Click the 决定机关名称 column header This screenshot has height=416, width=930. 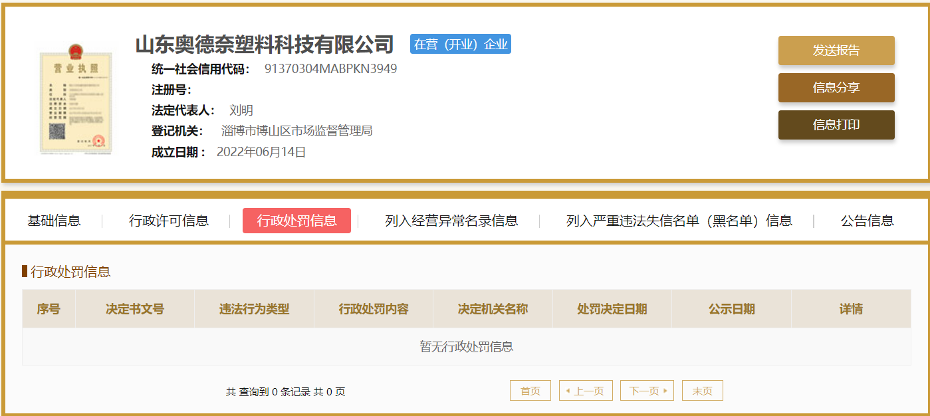(x=493, y=309)
